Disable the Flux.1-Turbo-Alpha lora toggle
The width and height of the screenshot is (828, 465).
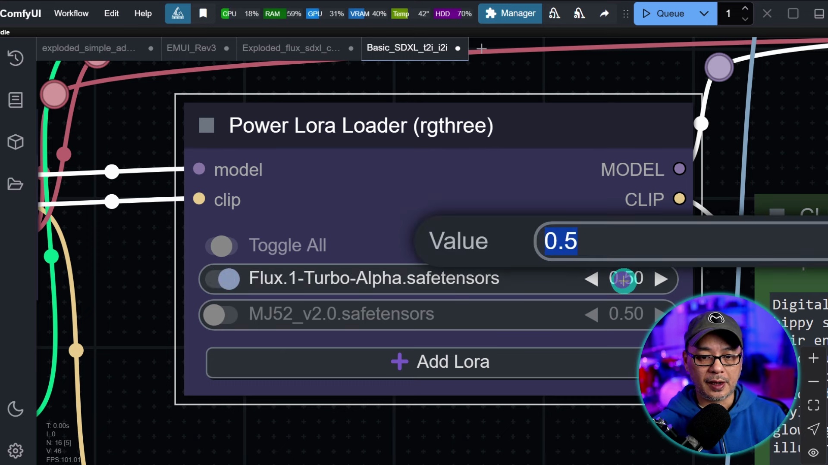(x=223, y=279)
